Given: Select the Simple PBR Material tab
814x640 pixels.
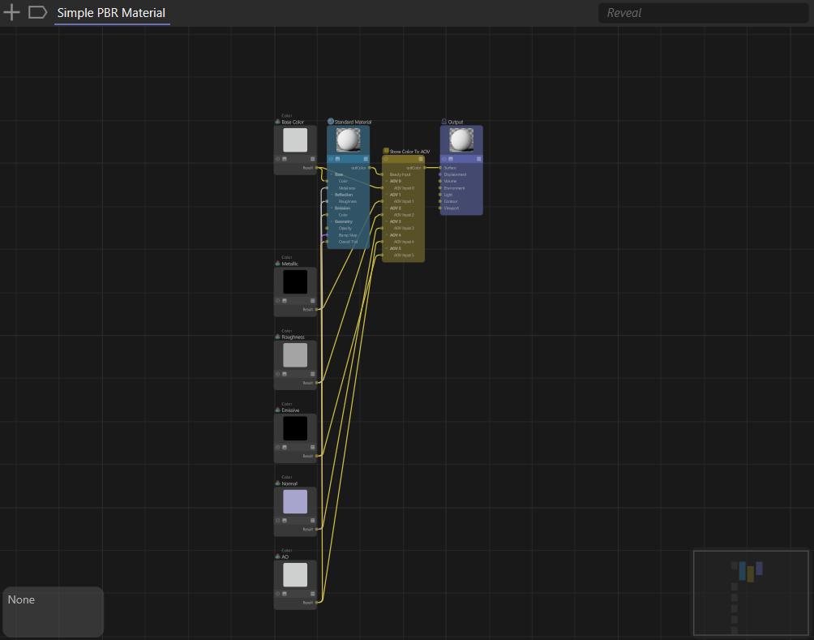Looking at the screenshot, I should [x=111, y=13].
